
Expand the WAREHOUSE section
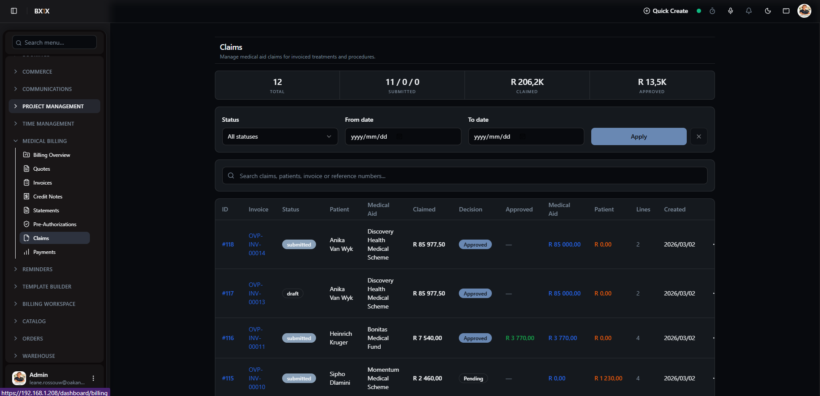[x=54, y=356]
